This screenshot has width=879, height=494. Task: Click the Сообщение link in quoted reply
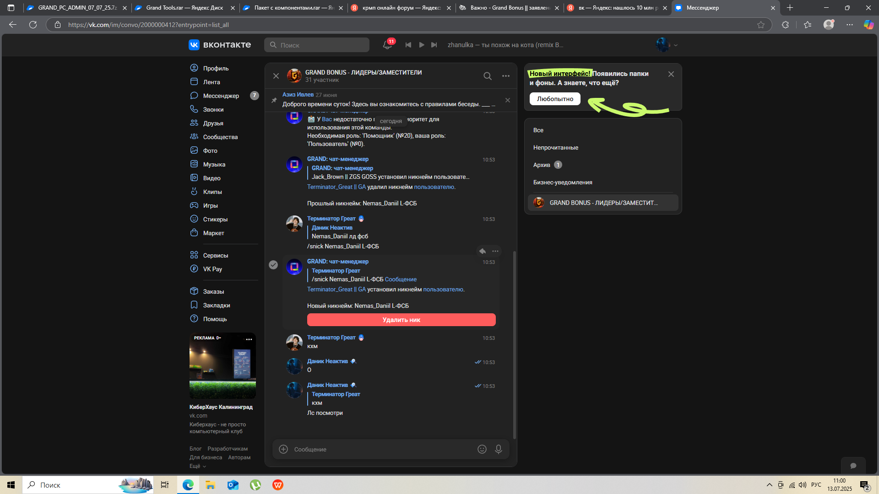pyautogui.click(x=401, y=279)
